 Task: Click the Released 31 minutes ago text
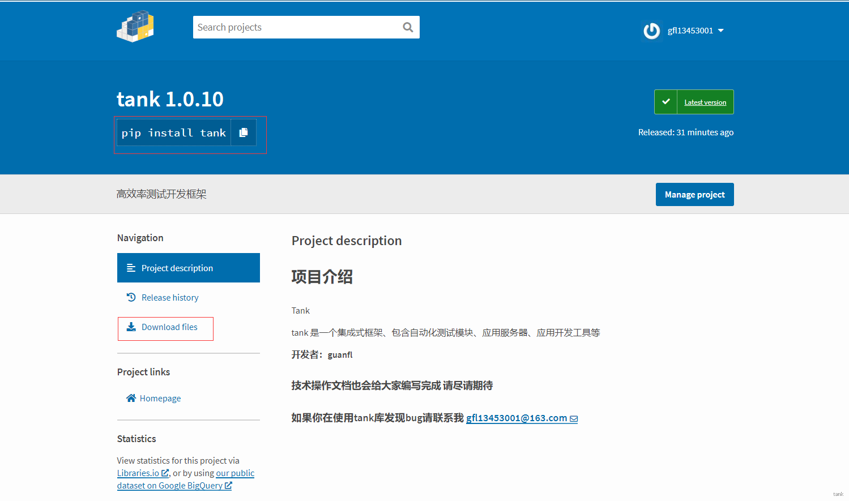click(x=686, y=132)
